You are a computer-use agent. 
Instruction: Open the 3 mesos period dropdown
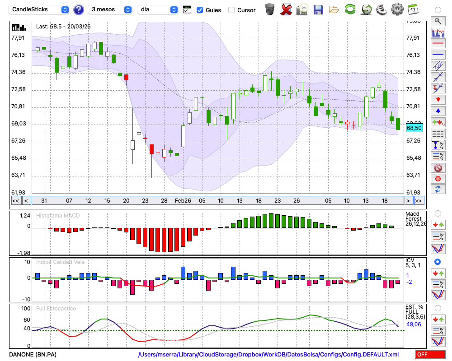click(110, 9)
